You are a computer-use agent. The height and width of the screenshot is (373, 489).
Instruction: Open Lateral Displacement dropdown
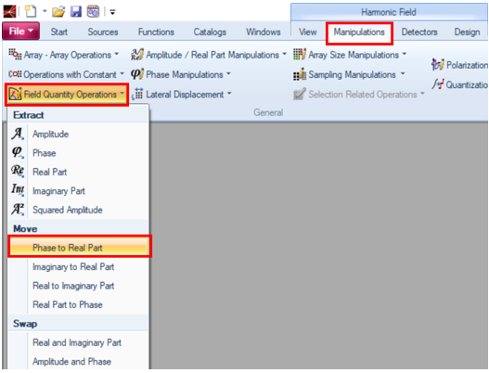182,95
